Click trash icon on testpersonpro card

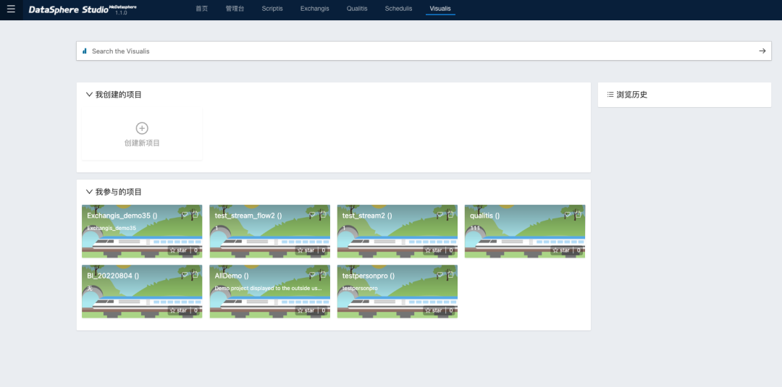[x=450, y=275]
